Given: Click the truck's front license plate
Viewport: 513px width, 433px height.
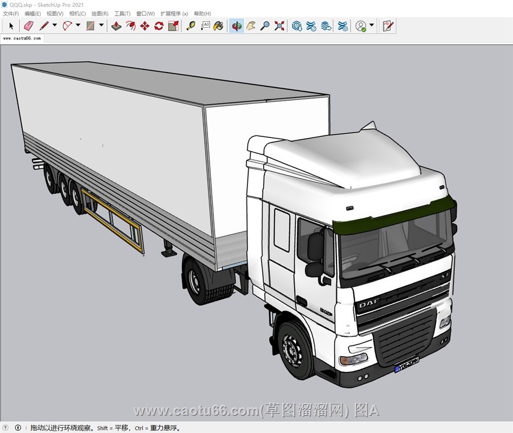Looking at the screenshot, I should [x=406, y=364].
